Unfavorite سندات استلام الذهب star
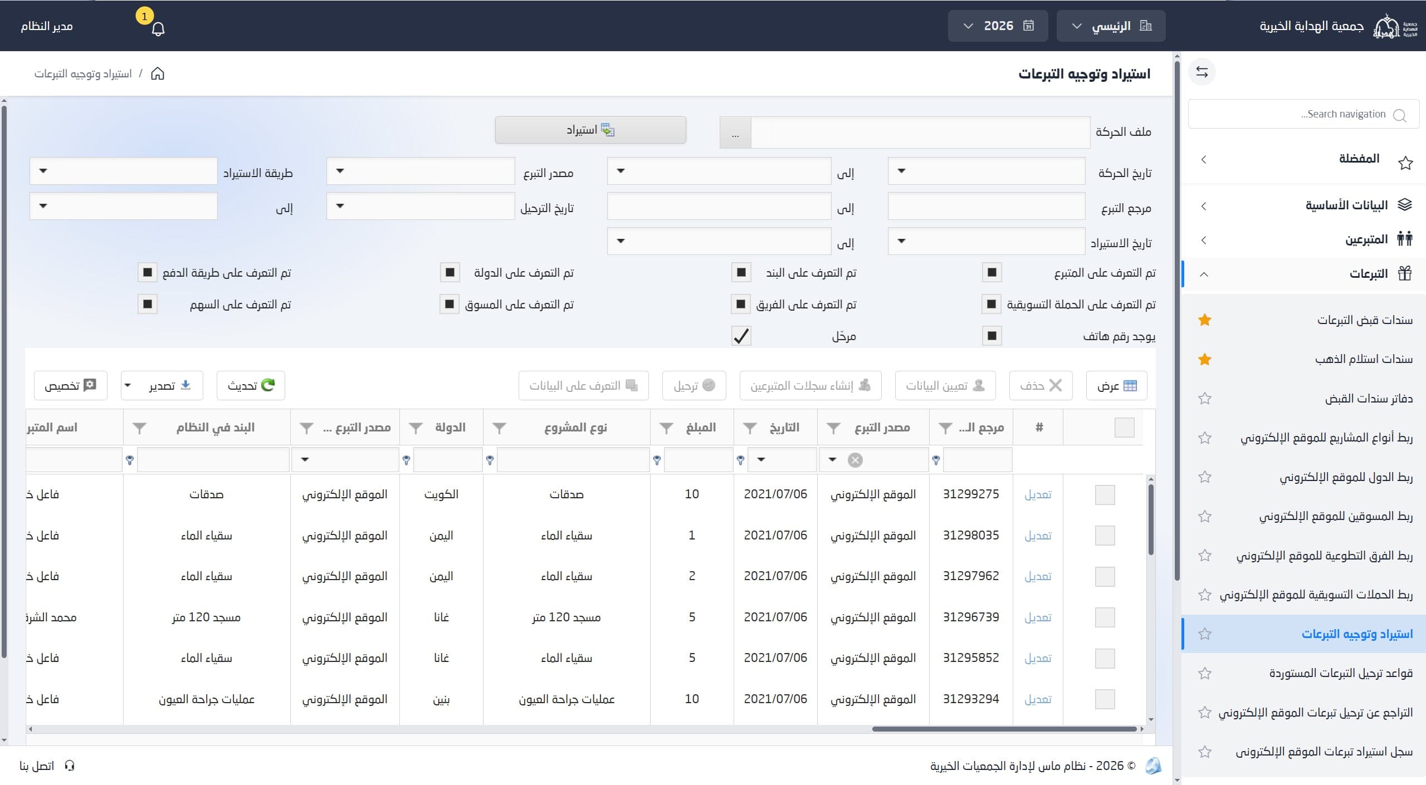Viewport: 1426px width, 785px height. point(1205,359)
